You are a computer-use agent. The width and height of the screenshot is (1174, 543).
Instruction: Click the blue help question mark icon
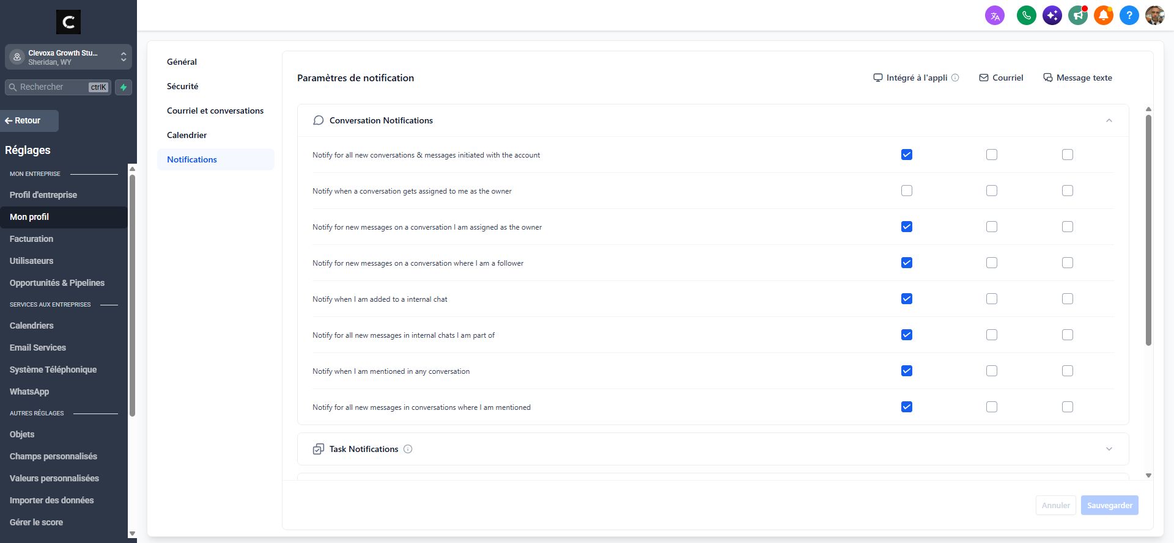coord(1129,15)
